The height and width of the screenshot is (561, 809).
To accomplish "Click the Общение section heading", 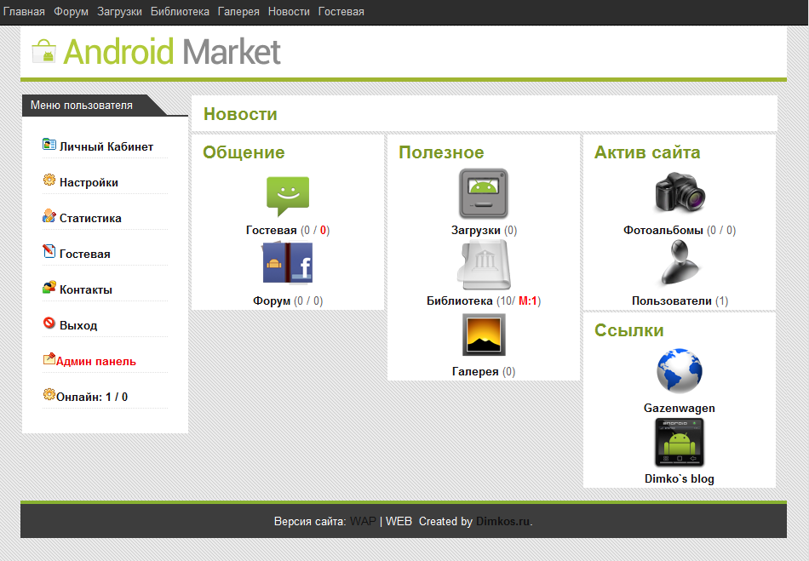I will (244, 152).
